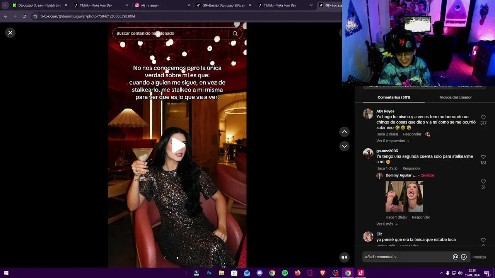Open Firefox from the taskbar
The height and width of the screenshot is (278, 495).
[297, 273]
